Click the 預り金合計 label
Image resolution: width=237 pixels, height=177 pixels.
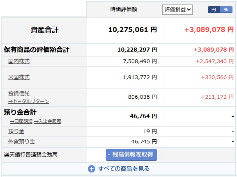[x=20, y=113]
